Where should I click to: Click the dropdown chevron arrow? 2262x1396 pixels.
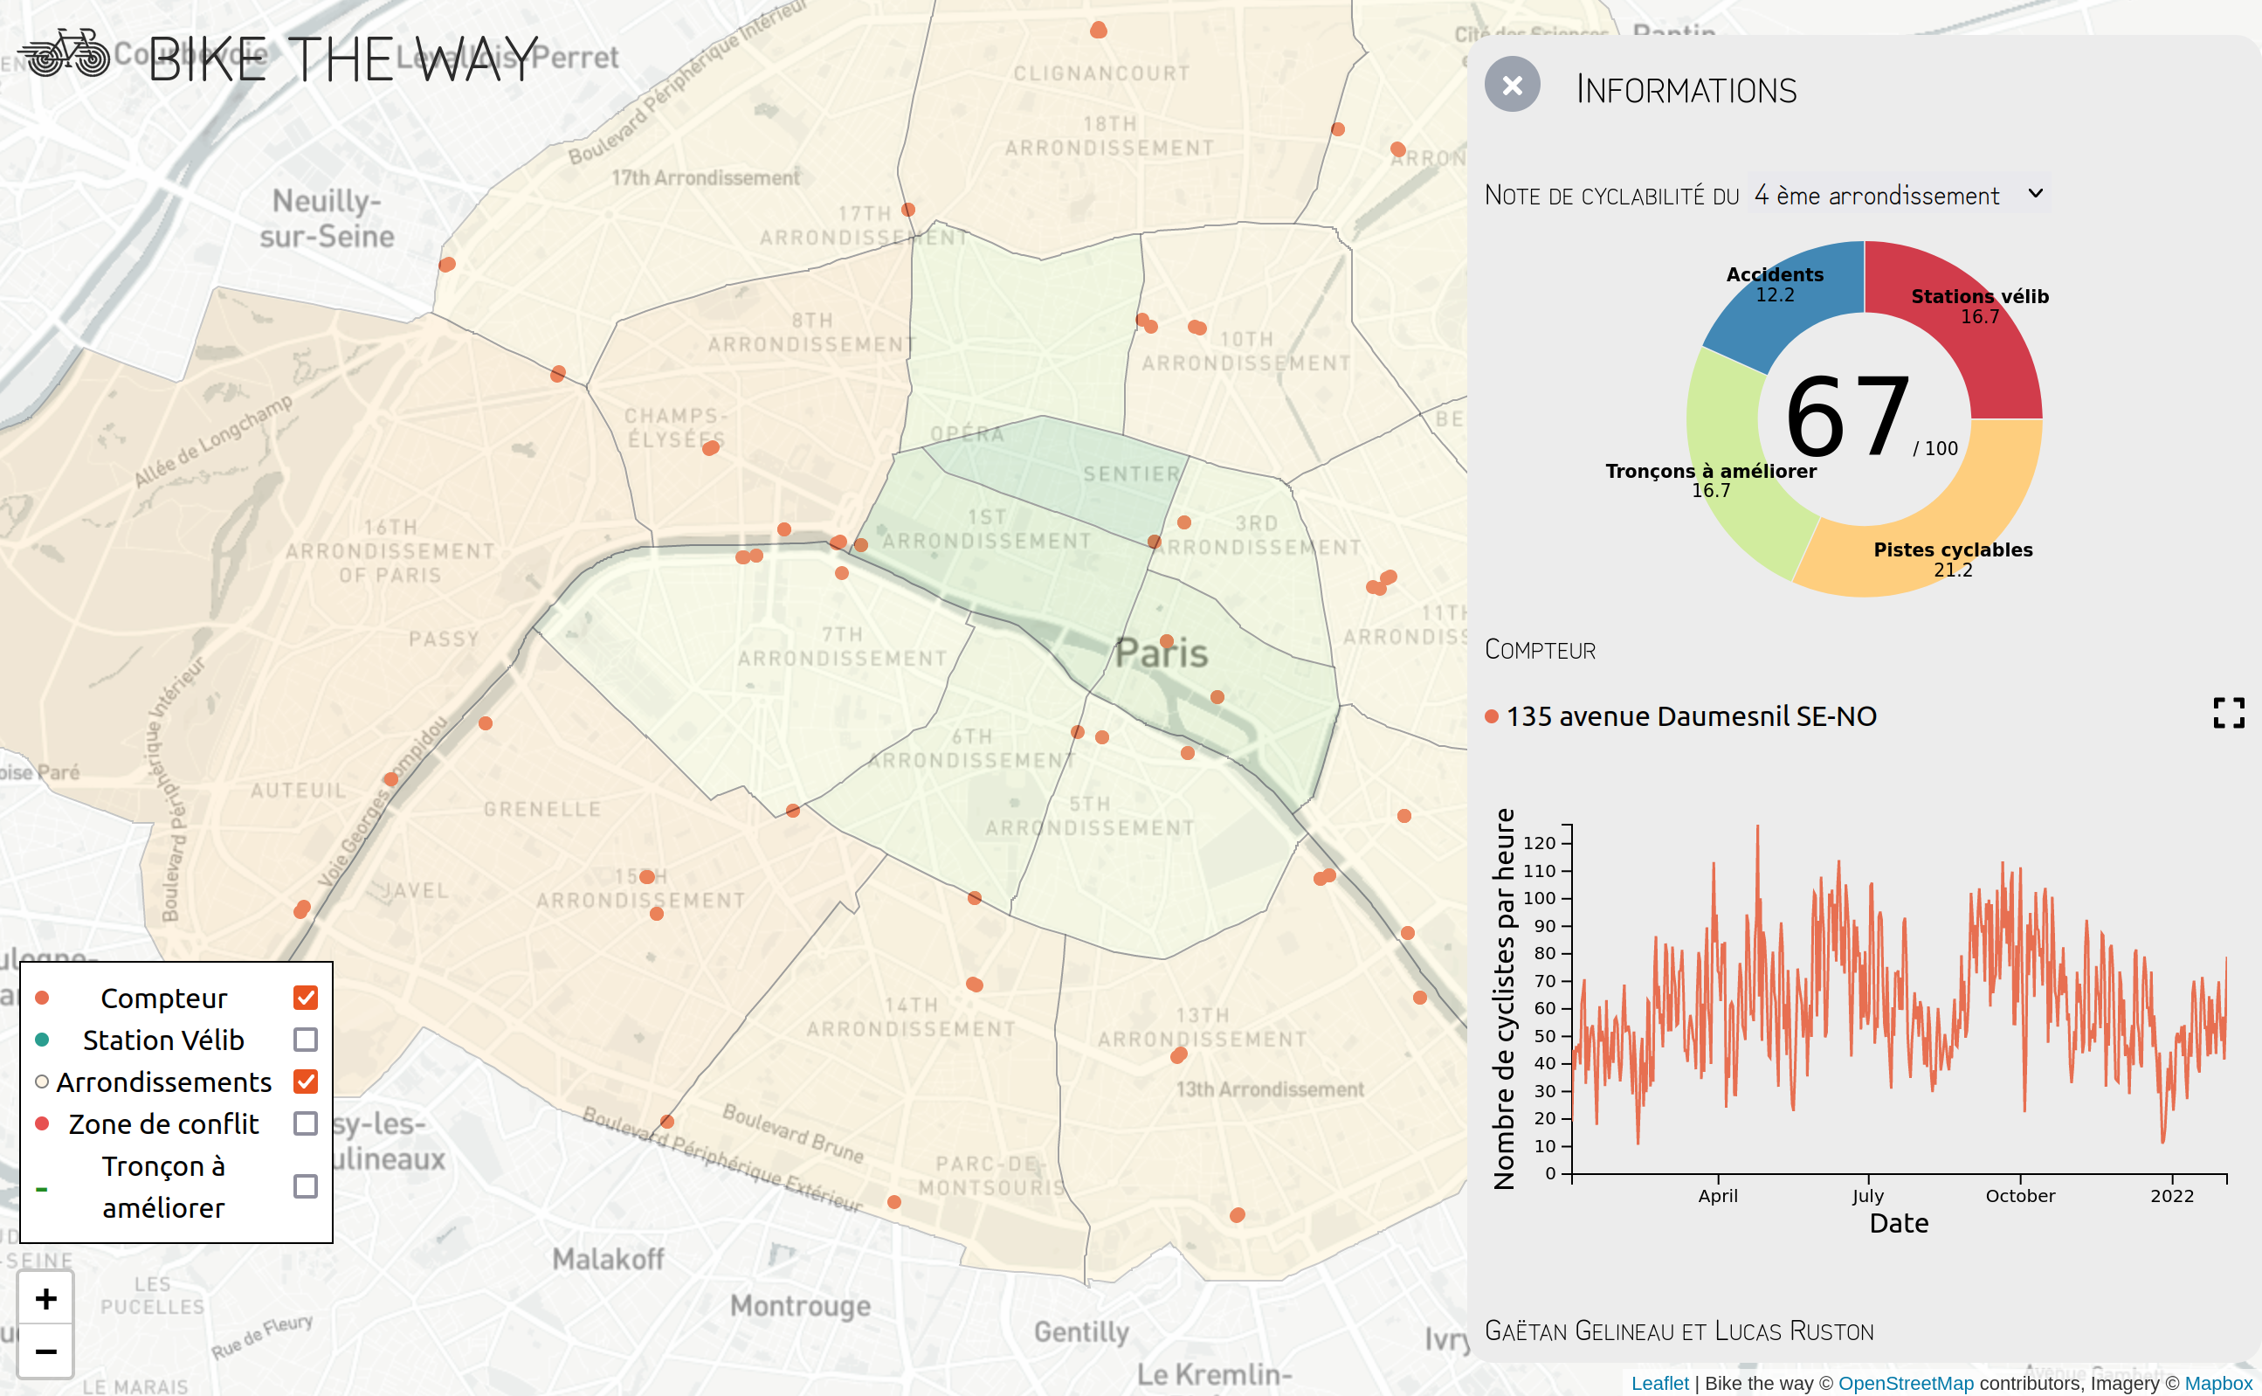[x=2035, y=194]
